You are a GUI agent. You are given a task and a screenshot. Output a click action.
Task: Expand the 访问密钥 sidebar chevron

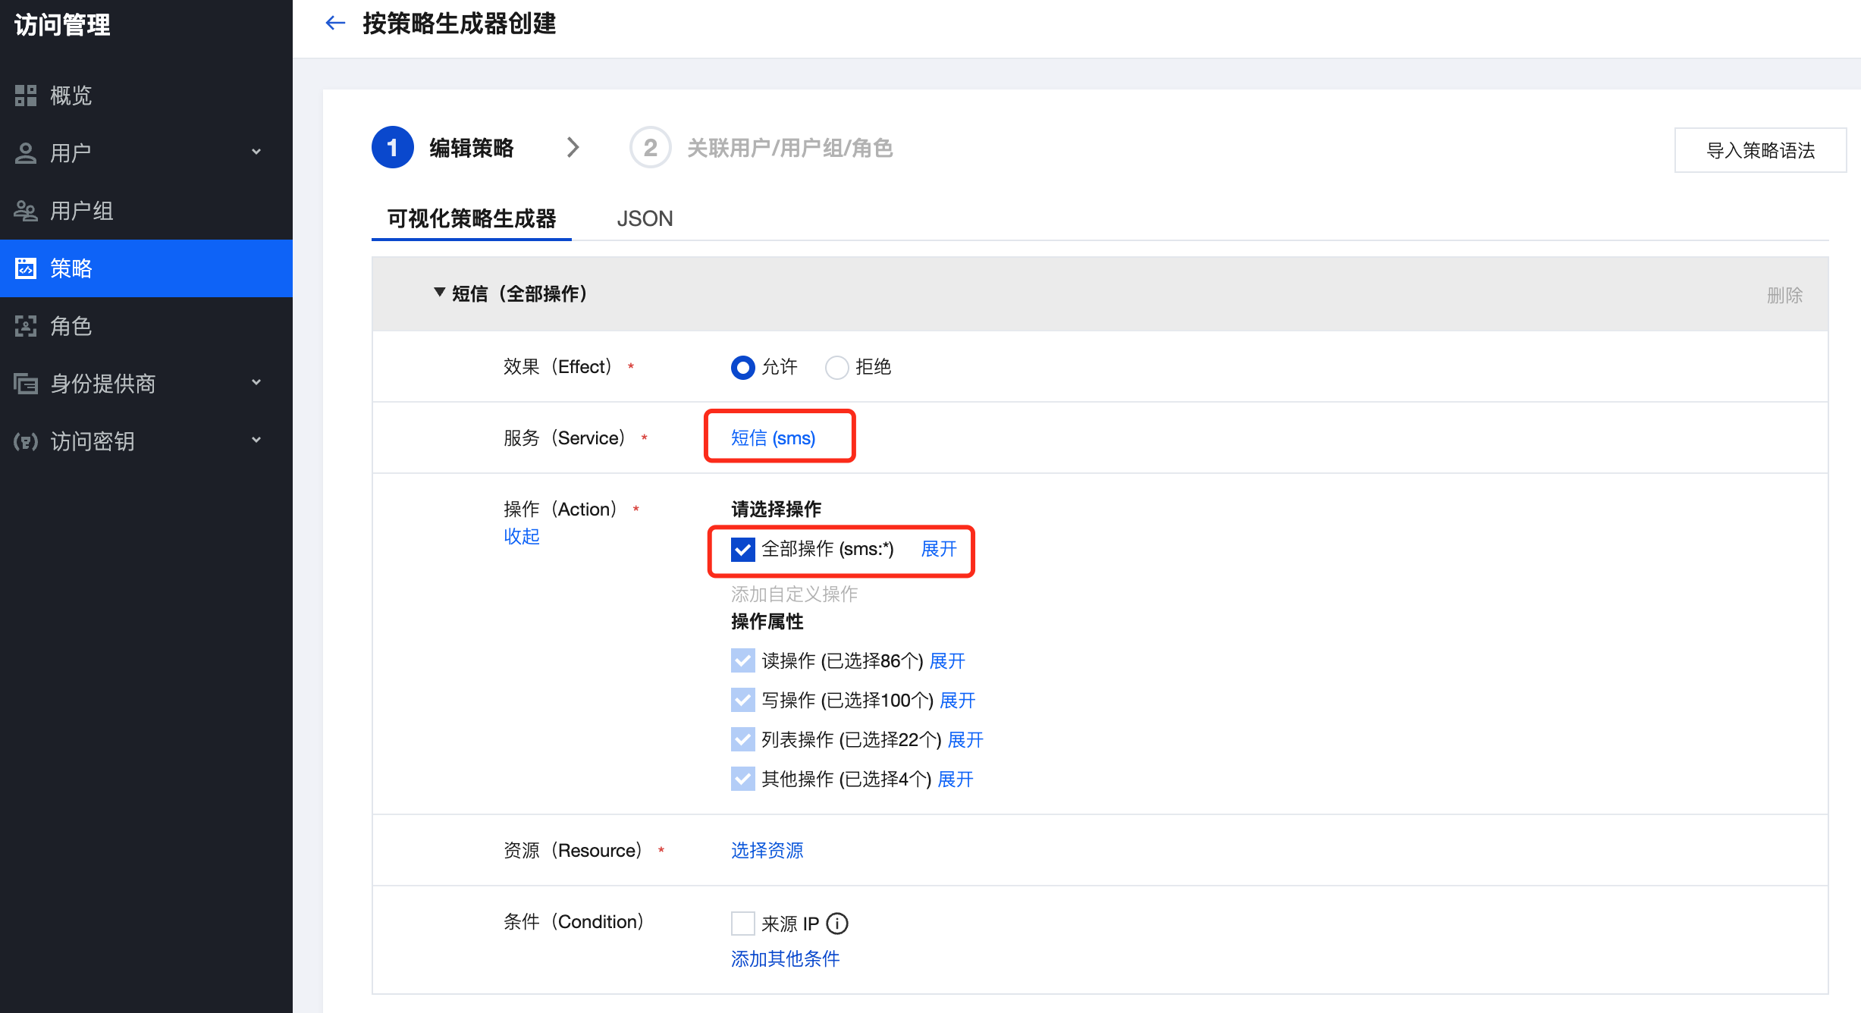256,441
